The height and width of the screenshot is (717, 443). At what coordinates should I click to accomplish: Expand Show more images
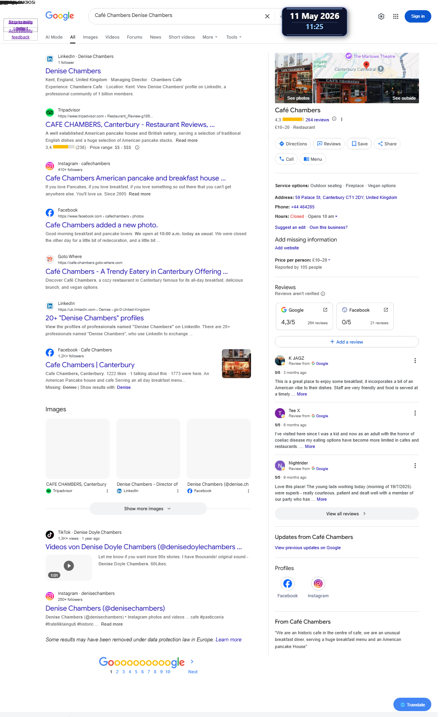(148, 509)
